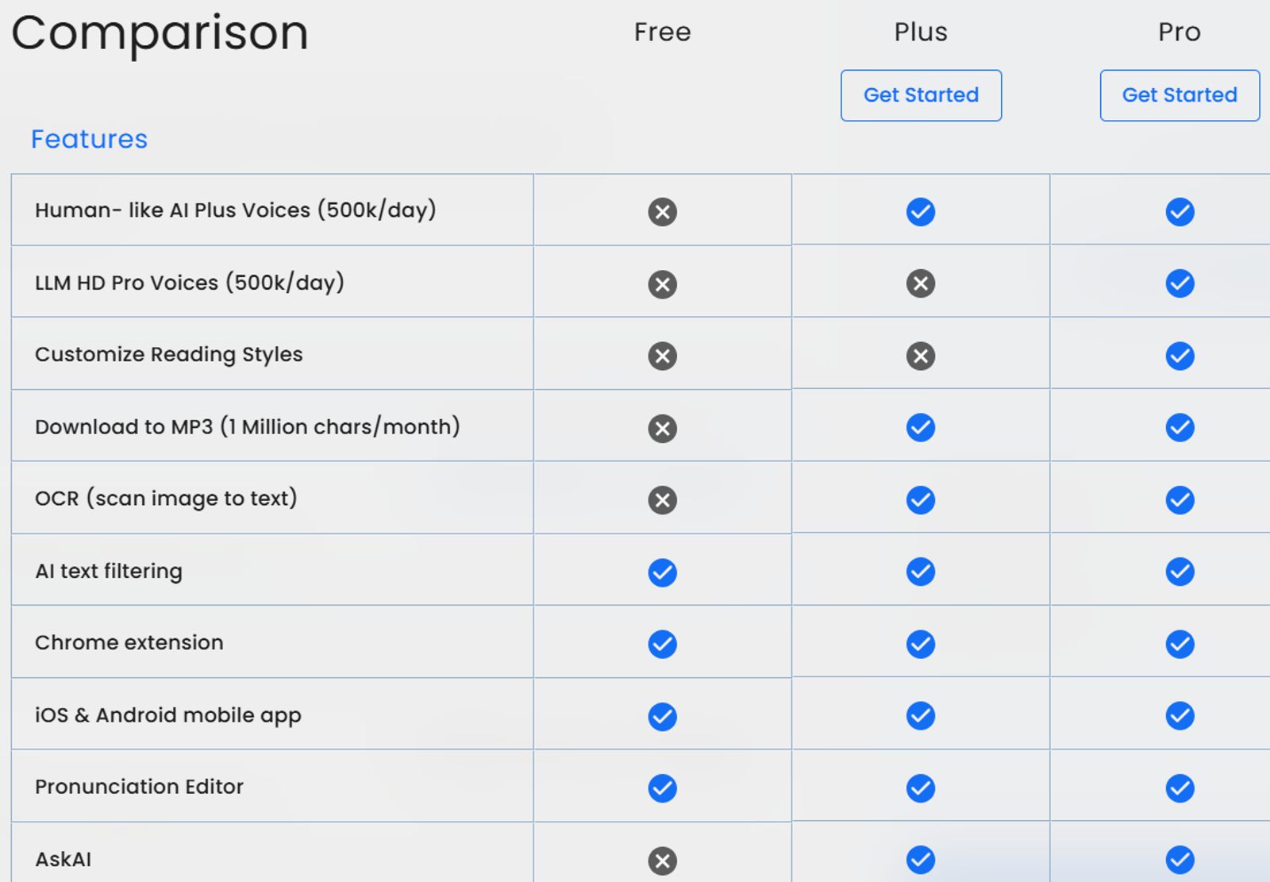Click Free column cross for Human-like AI Plus Voices

click(x=662, y=212)
